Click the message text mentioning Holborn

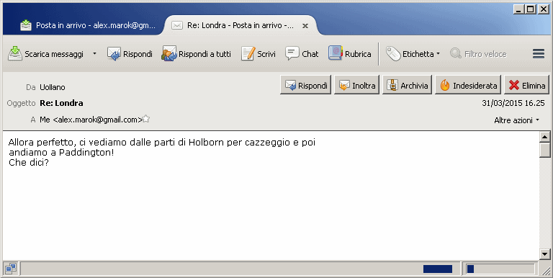(162, 143)
